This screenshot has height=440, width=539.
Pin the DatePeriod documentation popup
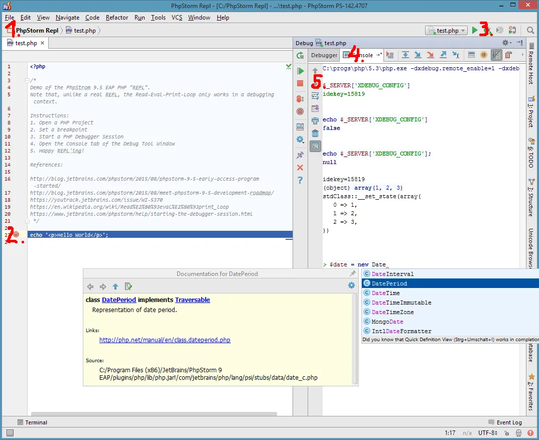click(353, 274)
